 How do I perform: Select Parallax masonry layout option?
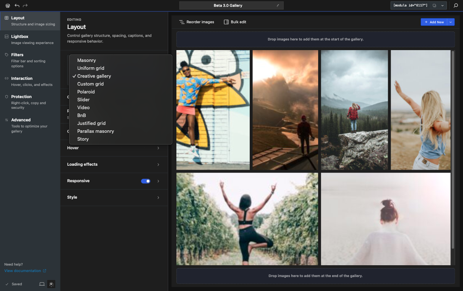[121, 131]
